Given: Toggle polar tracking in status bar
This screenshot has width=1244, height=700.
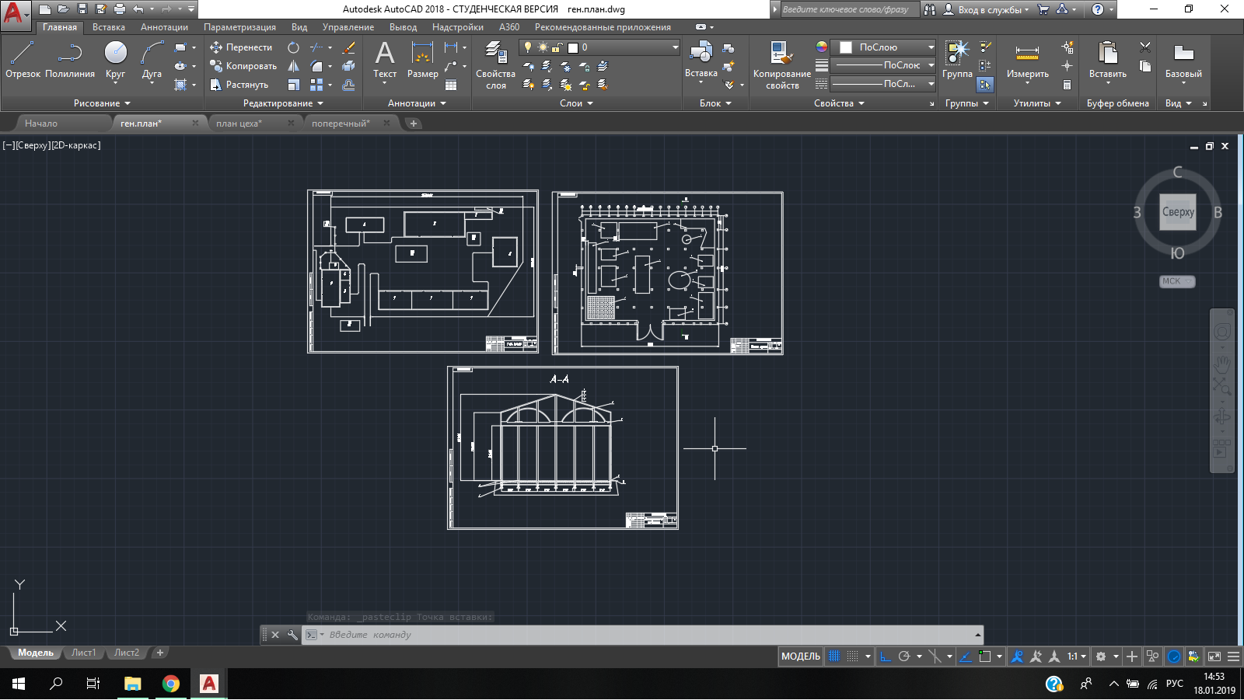Looking at the screenshot, I should pos(904,656).
